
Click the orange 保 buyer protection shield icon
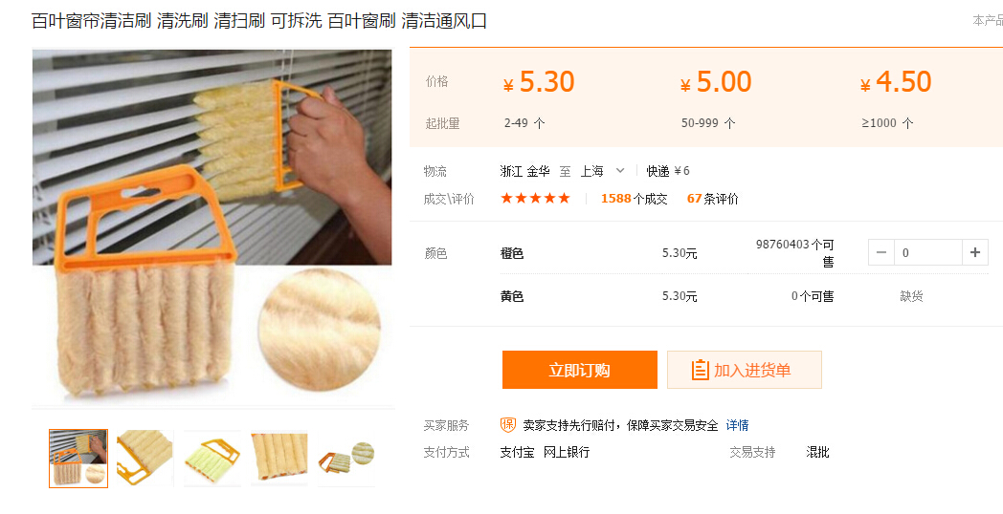pos(508,424)
